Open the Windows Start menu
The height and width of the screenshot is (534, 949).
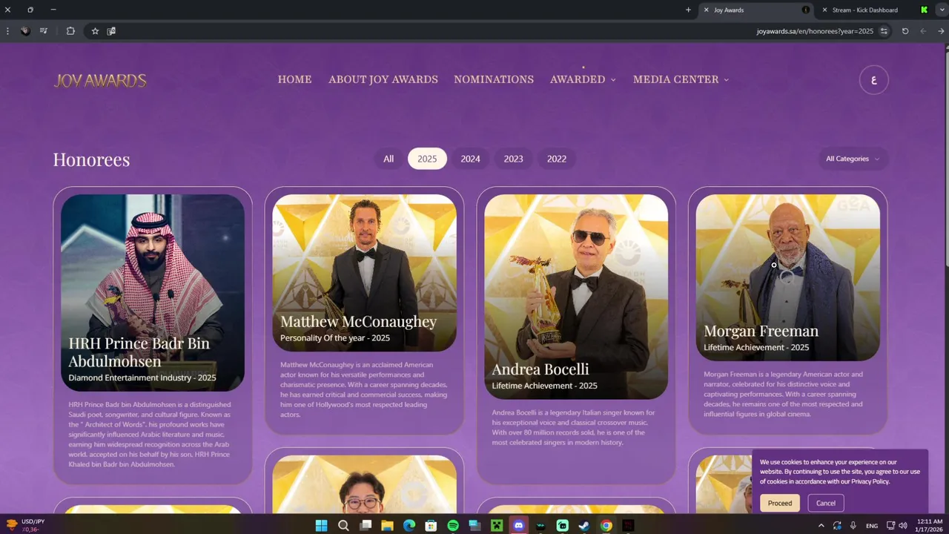click(x=321, y=525)
